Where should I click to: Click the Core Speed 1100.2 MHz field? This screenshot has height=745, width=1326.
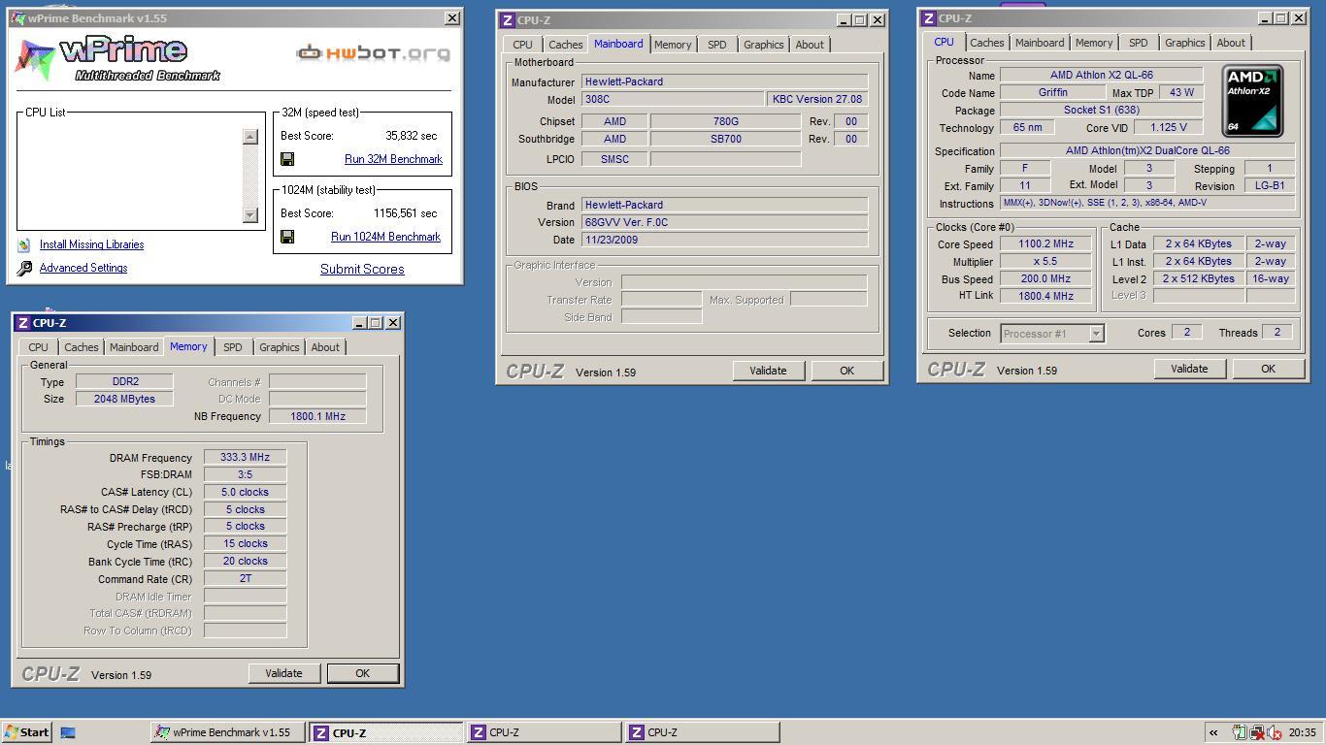1045,244
